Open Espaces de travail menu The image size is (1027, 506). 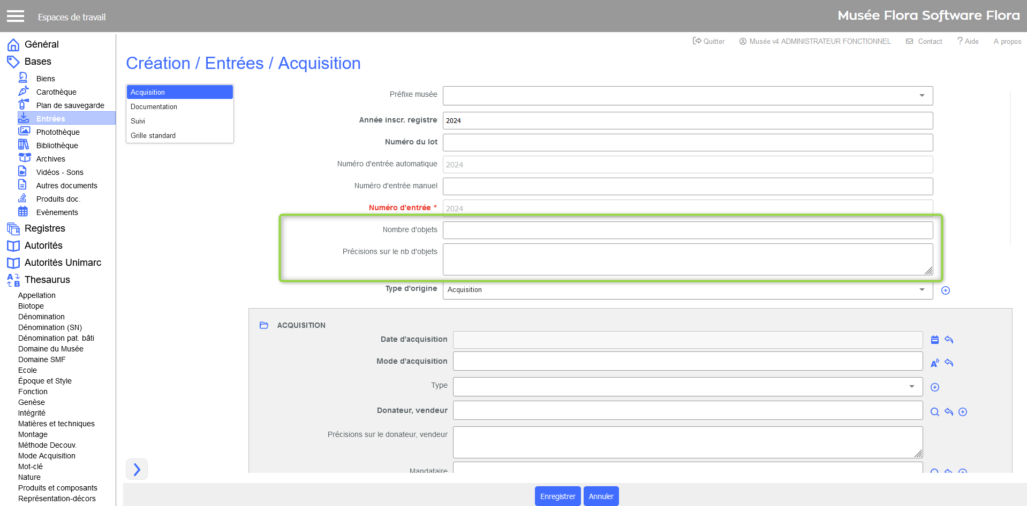72,17
